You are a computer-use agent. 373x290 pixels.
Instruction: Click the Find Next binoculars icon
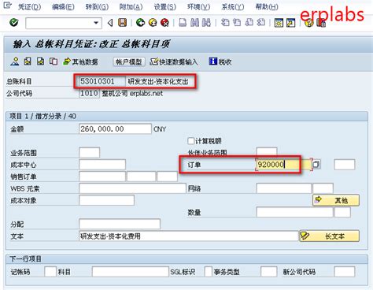[x=206, y=23]
